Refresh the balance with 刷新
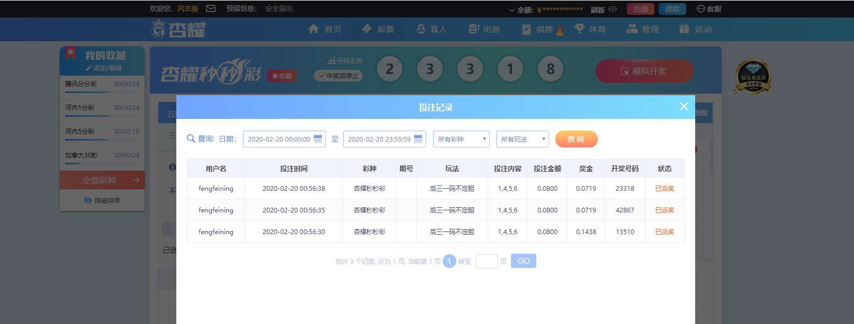854x324 pixels. coord(598,10)
